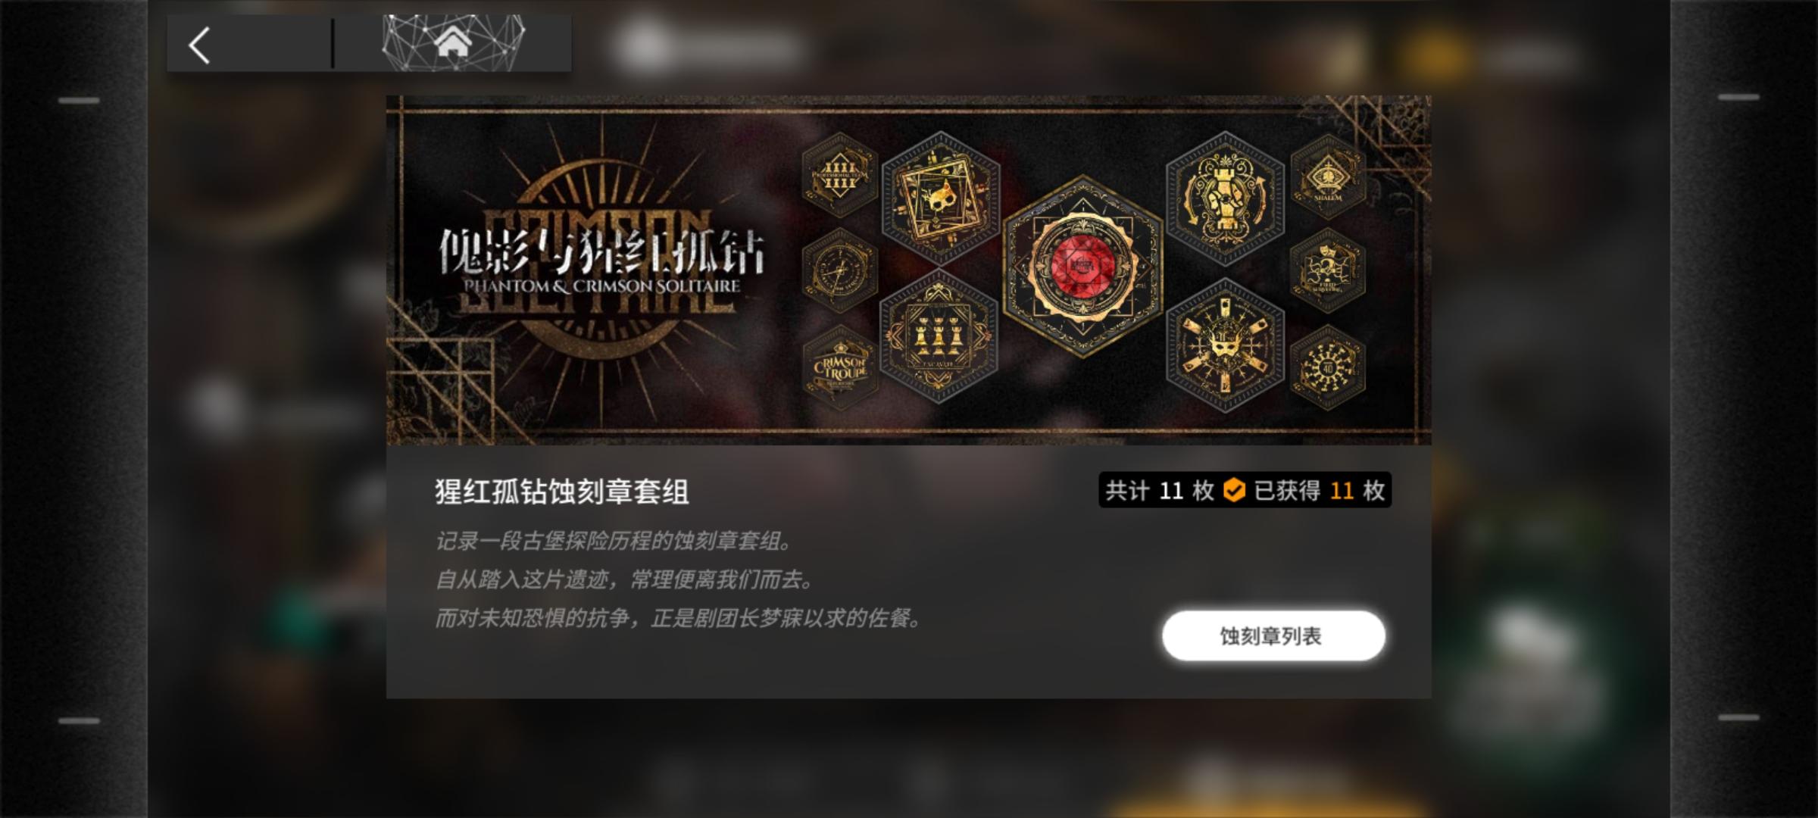Select the crowned figure medal at right

point(1328,270)
